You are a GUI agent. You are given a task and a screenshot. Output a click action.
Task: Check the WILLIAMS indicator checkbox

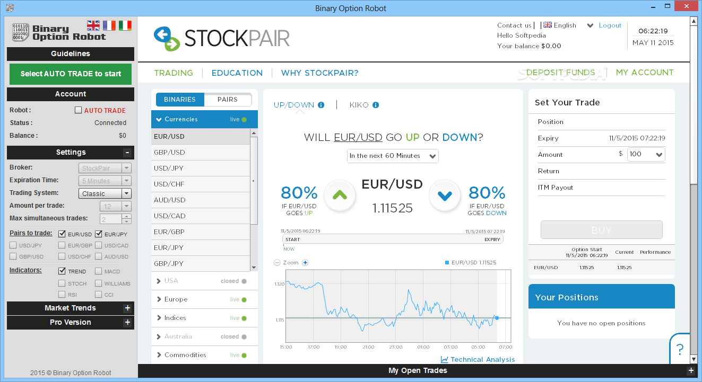pos(99,283)
